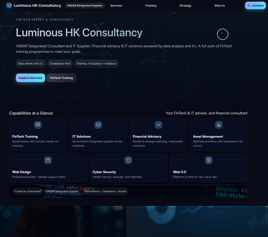This screenshot has height=237, width=268.
Task: Click the FinTech Training card icon
Action: tap(38, 125)
